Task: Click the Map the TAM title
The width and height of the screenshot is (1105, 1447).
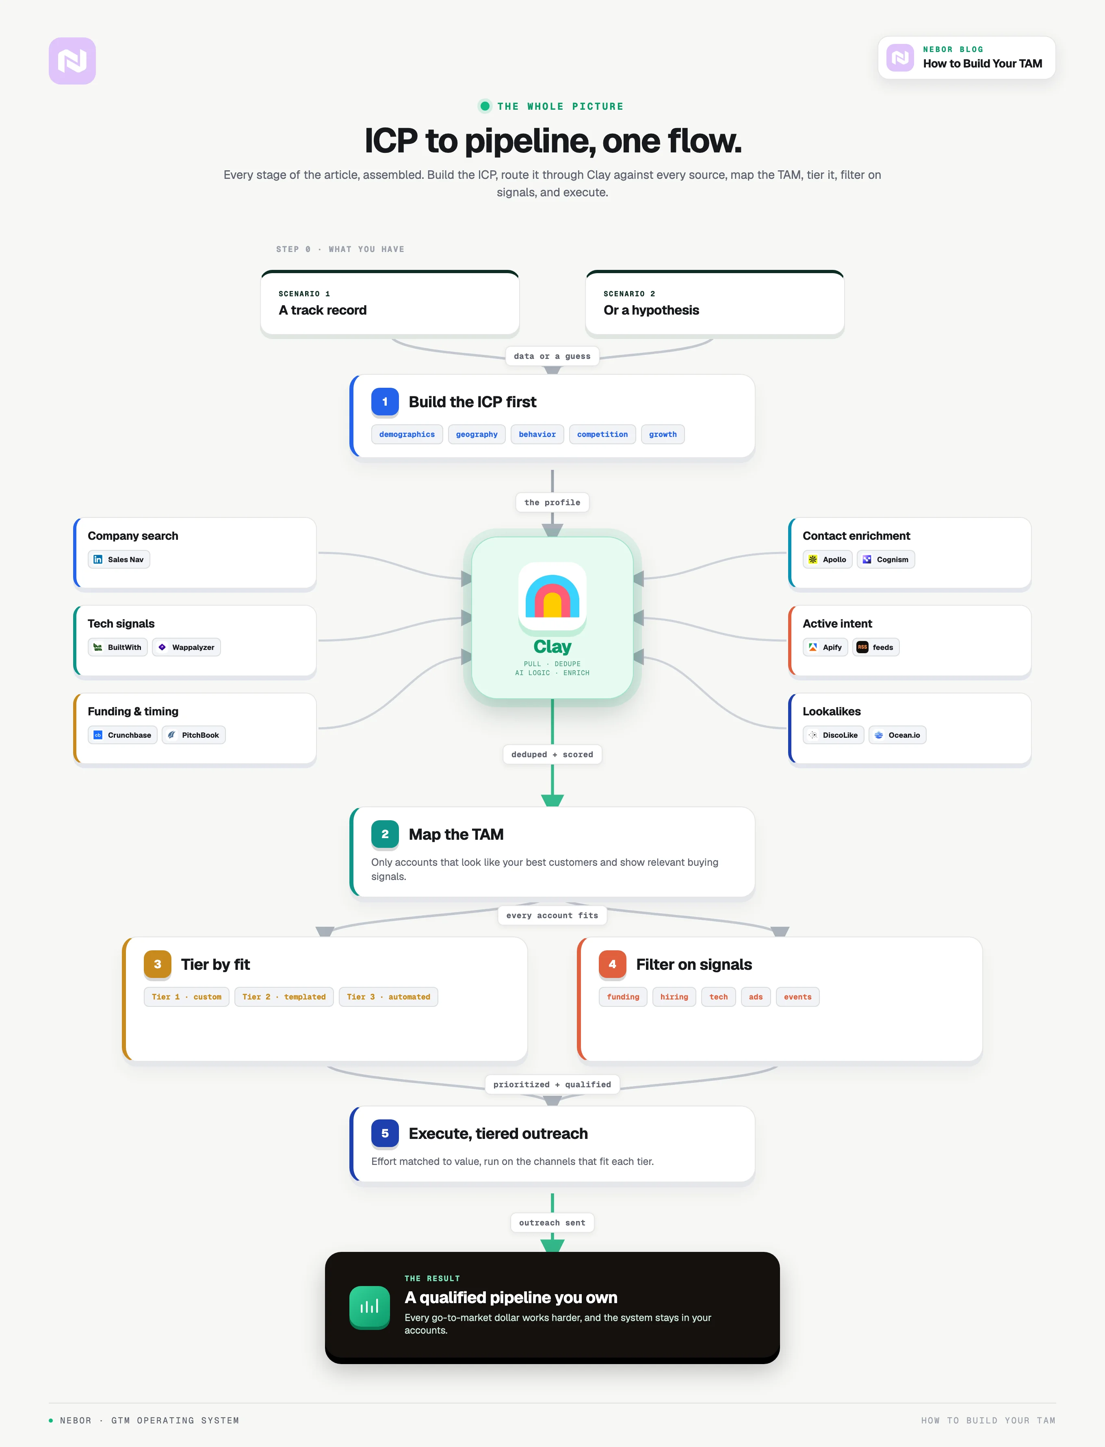Action: point(456,834)
